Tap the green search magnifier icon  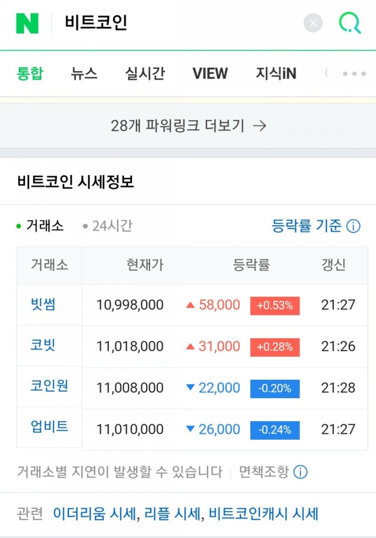point(350,23)
